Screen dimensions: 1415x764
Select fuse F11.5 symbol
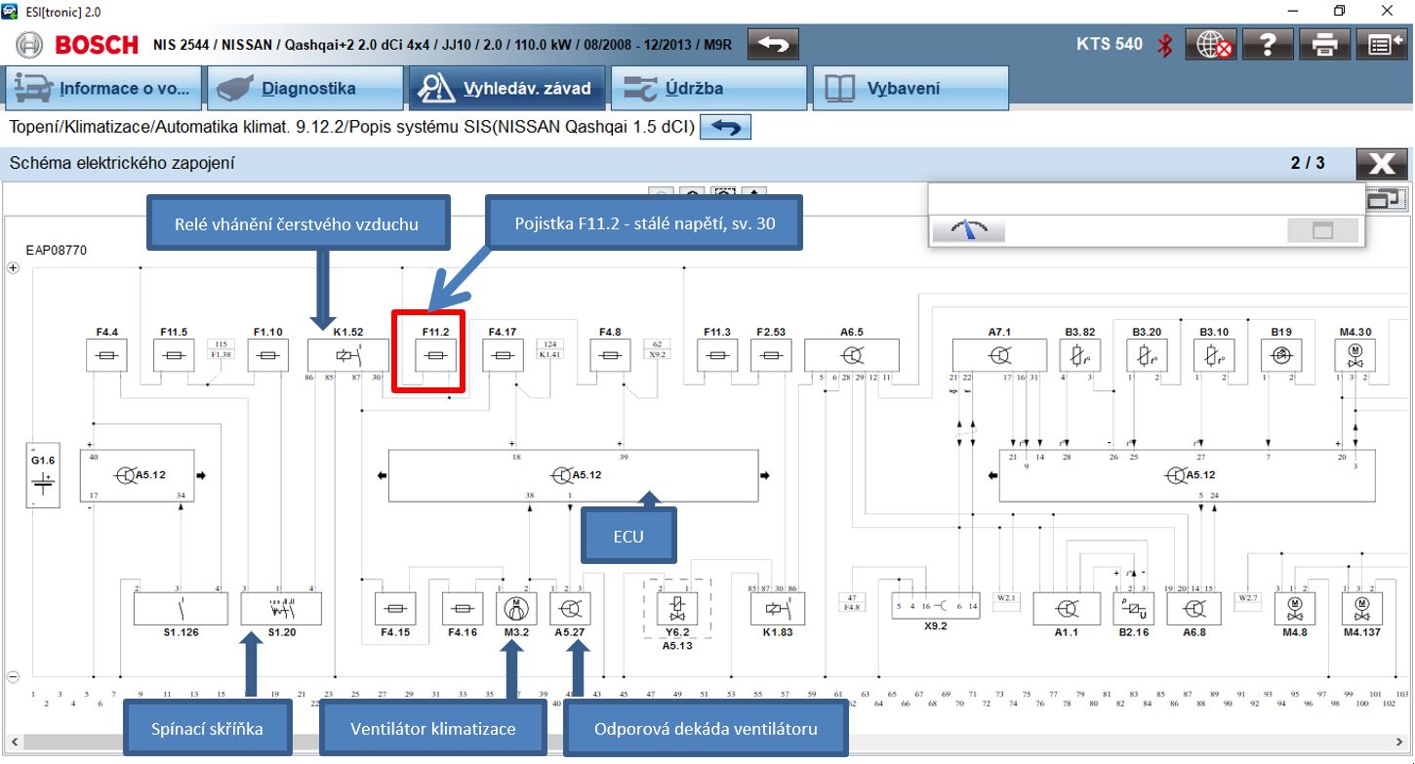[174, 356]
